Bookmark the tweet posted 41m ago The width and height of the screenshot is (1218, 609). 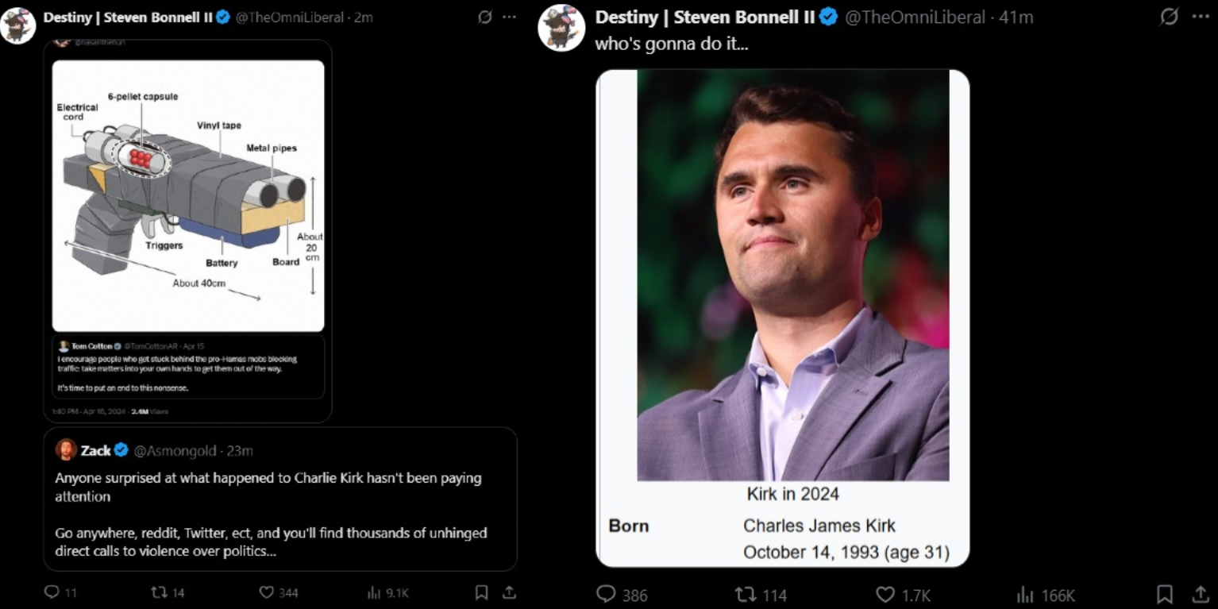[1165, 594]
